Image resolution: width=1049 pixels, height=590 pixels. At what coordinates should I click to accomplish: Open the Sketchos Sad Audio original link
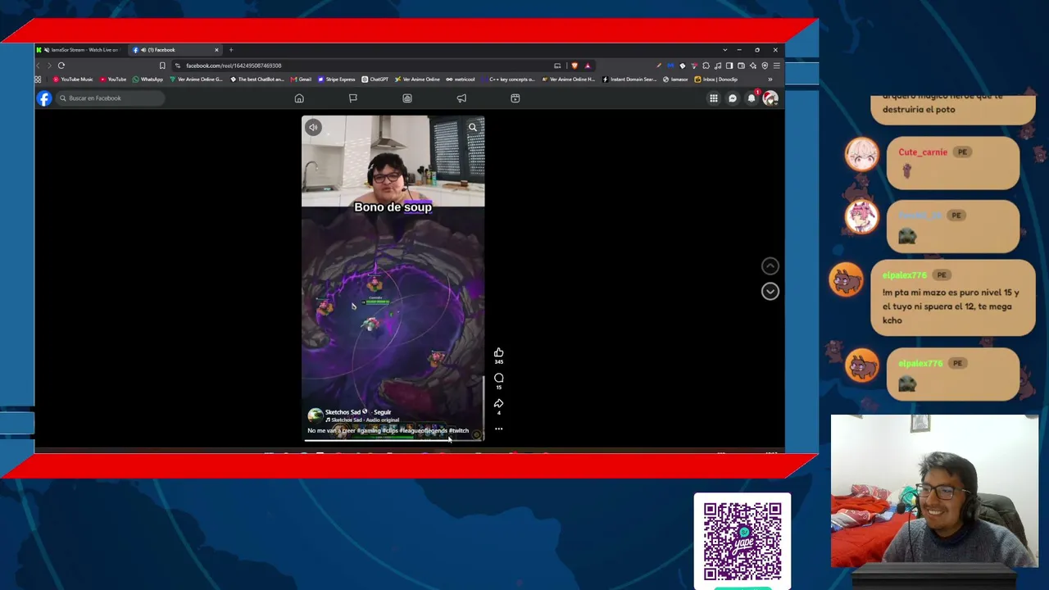362,420
